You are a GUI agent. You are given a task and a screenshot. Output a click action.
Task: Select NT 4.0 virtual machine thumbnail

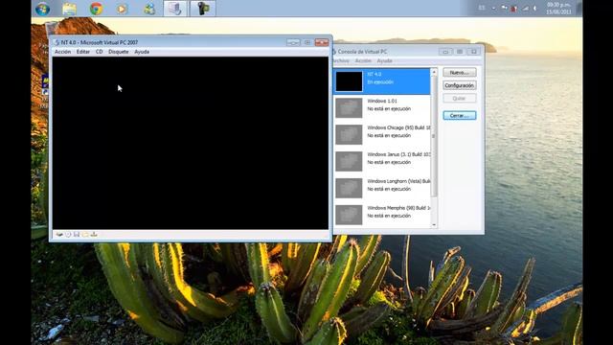[x=349, y=81]
